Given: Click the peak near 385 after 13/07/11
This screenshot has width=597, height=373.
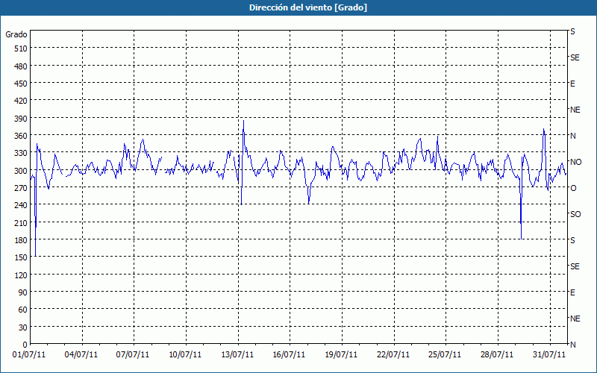Looking at the screenshot, I should 244,121.
